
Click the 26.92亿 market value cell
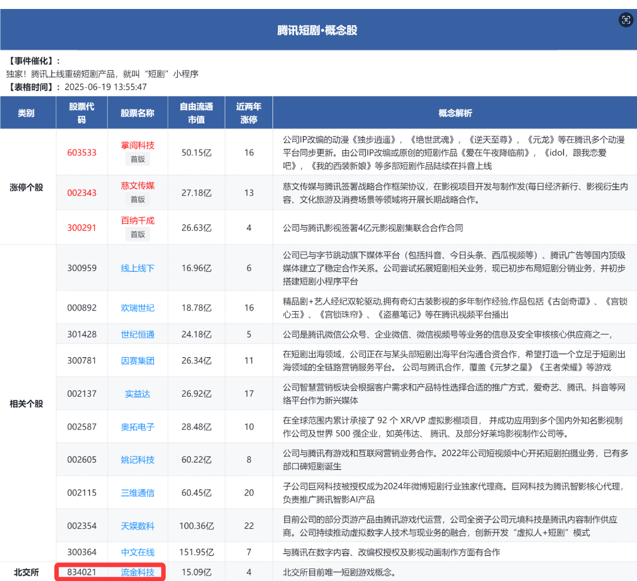[196, 394]
